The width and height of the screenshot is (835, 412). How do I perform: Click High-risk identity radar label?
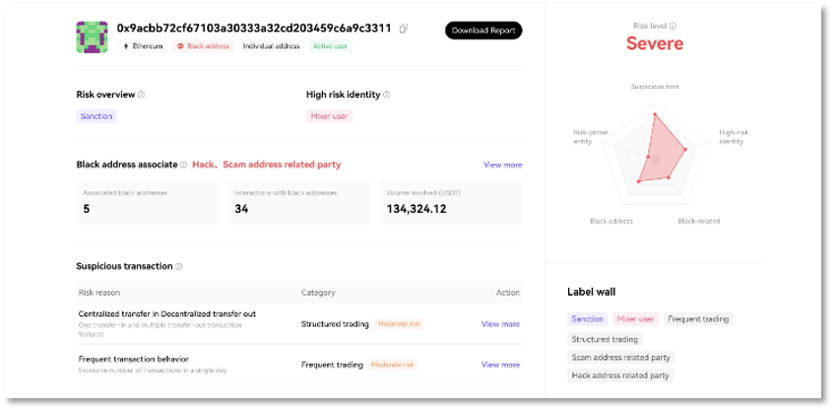point(734,137)
